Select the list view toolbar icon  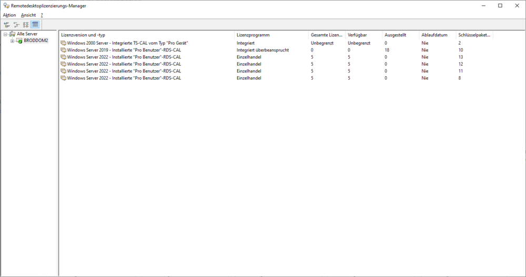coord(26,25)
